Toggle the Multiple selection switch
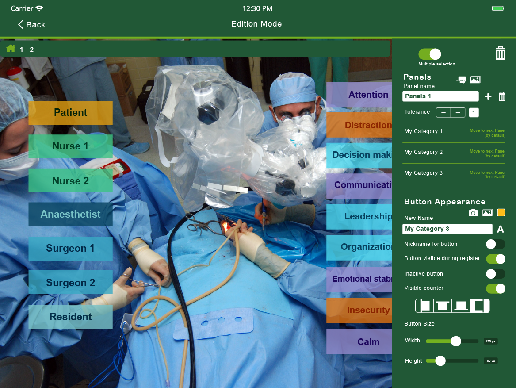516x391 pixels. click(x=429, y=54)
